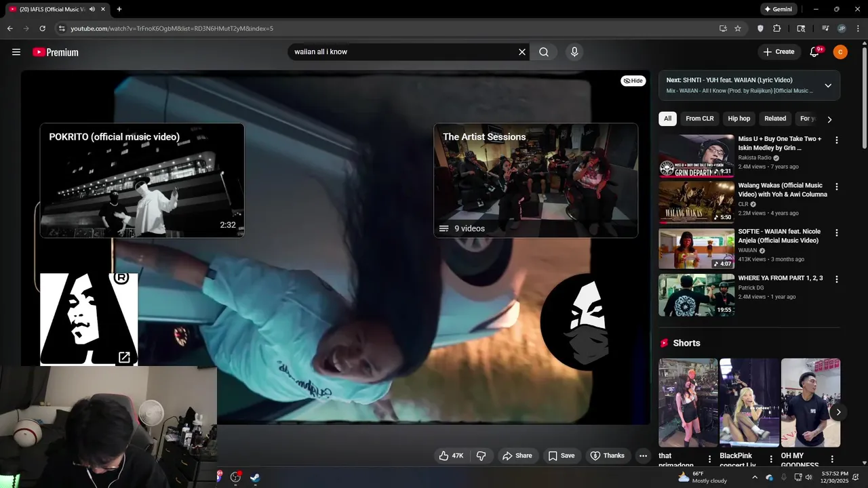Select the Related filter chip
Viewport: 868px width, 488px height.
(775, 119)
